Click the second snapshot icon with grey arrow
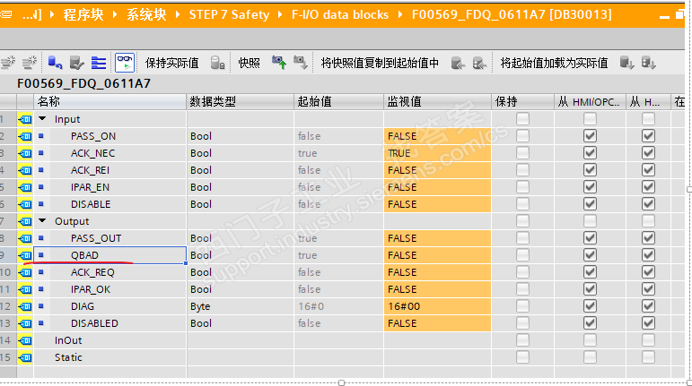The width and height of the screenshot is (692, 386). [x=300, y=63]
